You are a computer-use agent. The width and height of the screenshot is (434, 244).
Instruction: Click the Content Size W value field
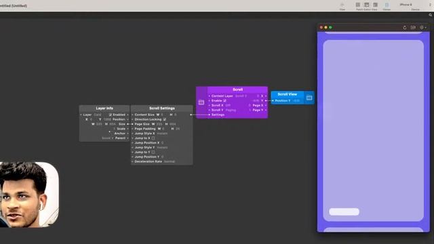click(x=162, y=115)
